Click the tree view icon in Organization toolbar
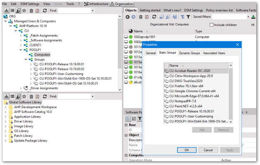Image resolution: width=260 pixels, height=165 pixels. (6, 11)
